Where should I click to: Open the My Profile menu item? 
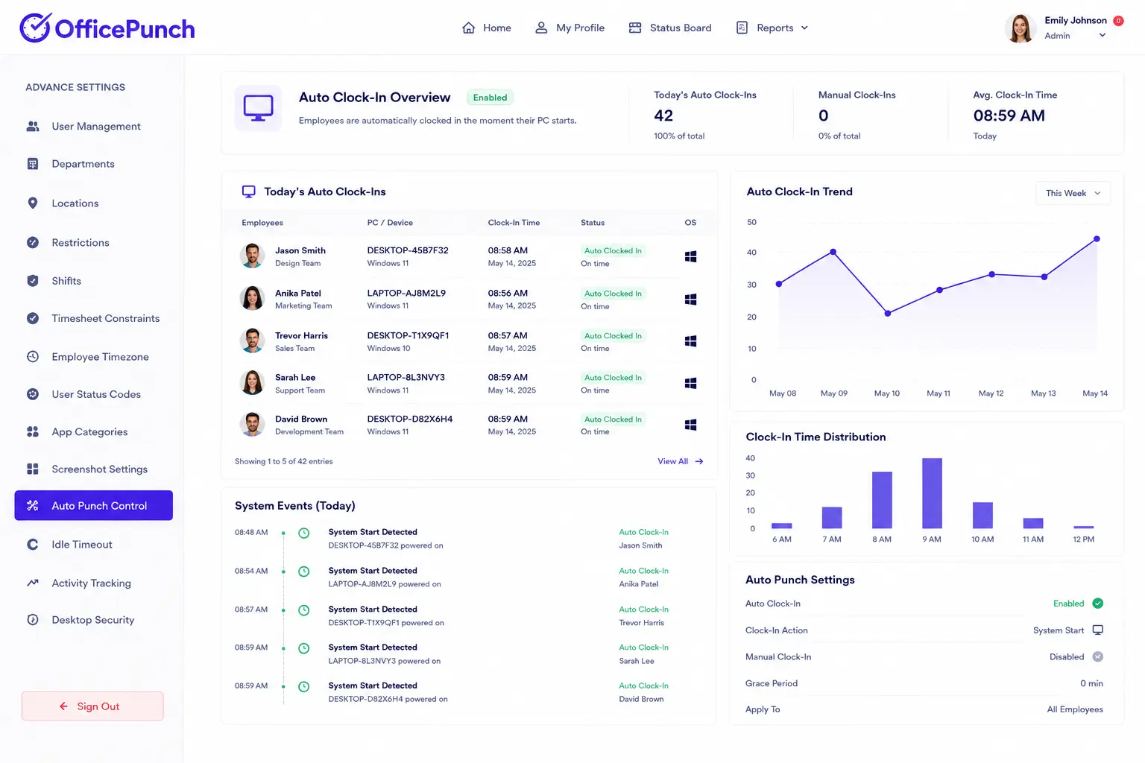pos(570,28)
